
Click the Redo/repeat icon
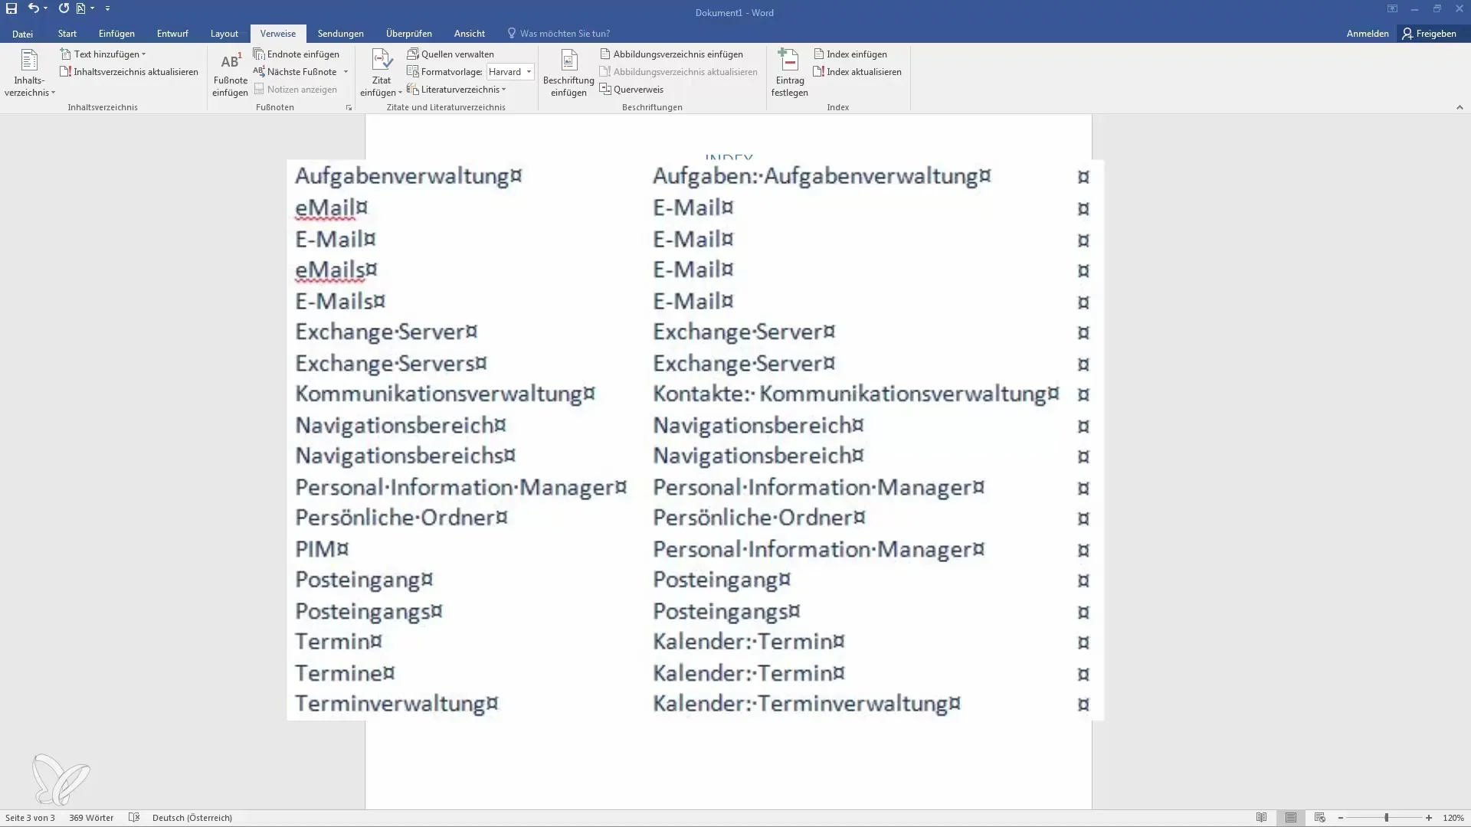click(64, 8)
